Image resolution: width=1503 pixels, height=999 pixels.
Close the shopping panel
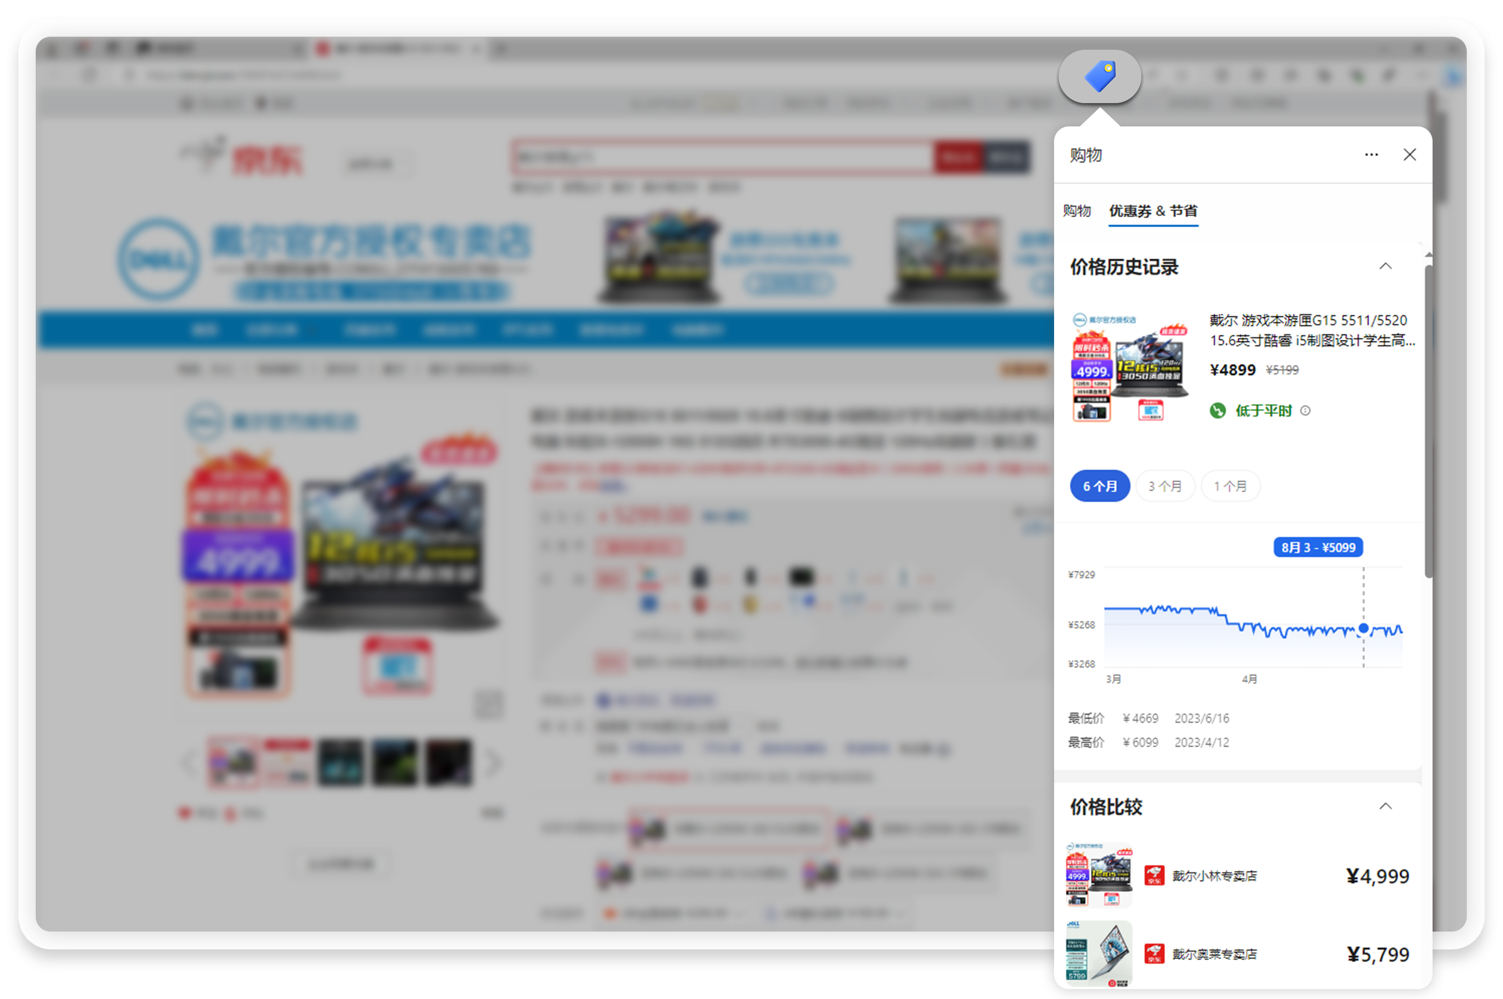[x=1409, y=155]
